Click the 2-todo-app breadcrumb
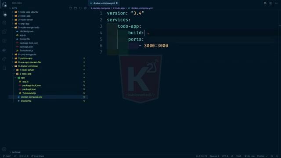281x158 pixels. click(119, 8)
